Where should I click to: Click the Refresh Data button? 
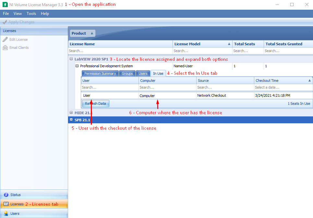point(95,104)
